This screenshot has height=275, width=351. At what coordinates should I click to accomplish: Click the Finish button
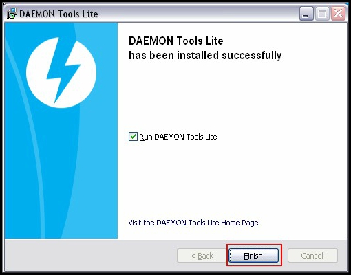pos(253,255)
